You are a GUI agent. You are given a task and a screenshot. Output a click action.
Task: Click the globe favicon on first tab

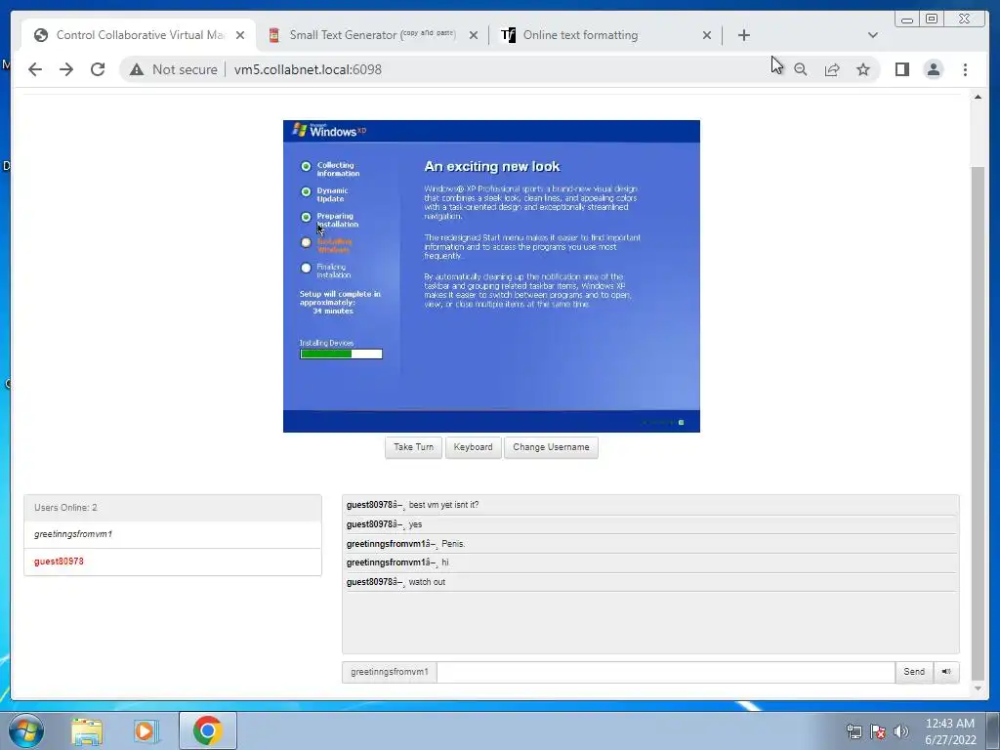click(x=41, y=35)
